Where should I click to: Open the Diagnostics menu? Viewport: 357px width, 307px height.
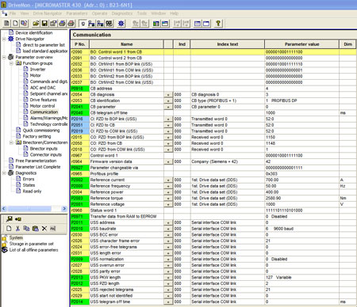[122, 13]
